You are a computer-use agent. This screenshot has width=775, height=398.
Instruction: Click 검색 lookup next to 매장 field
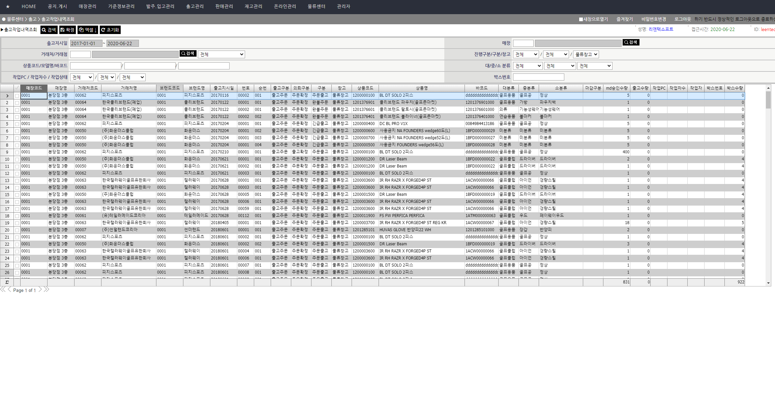pos(631,42)
